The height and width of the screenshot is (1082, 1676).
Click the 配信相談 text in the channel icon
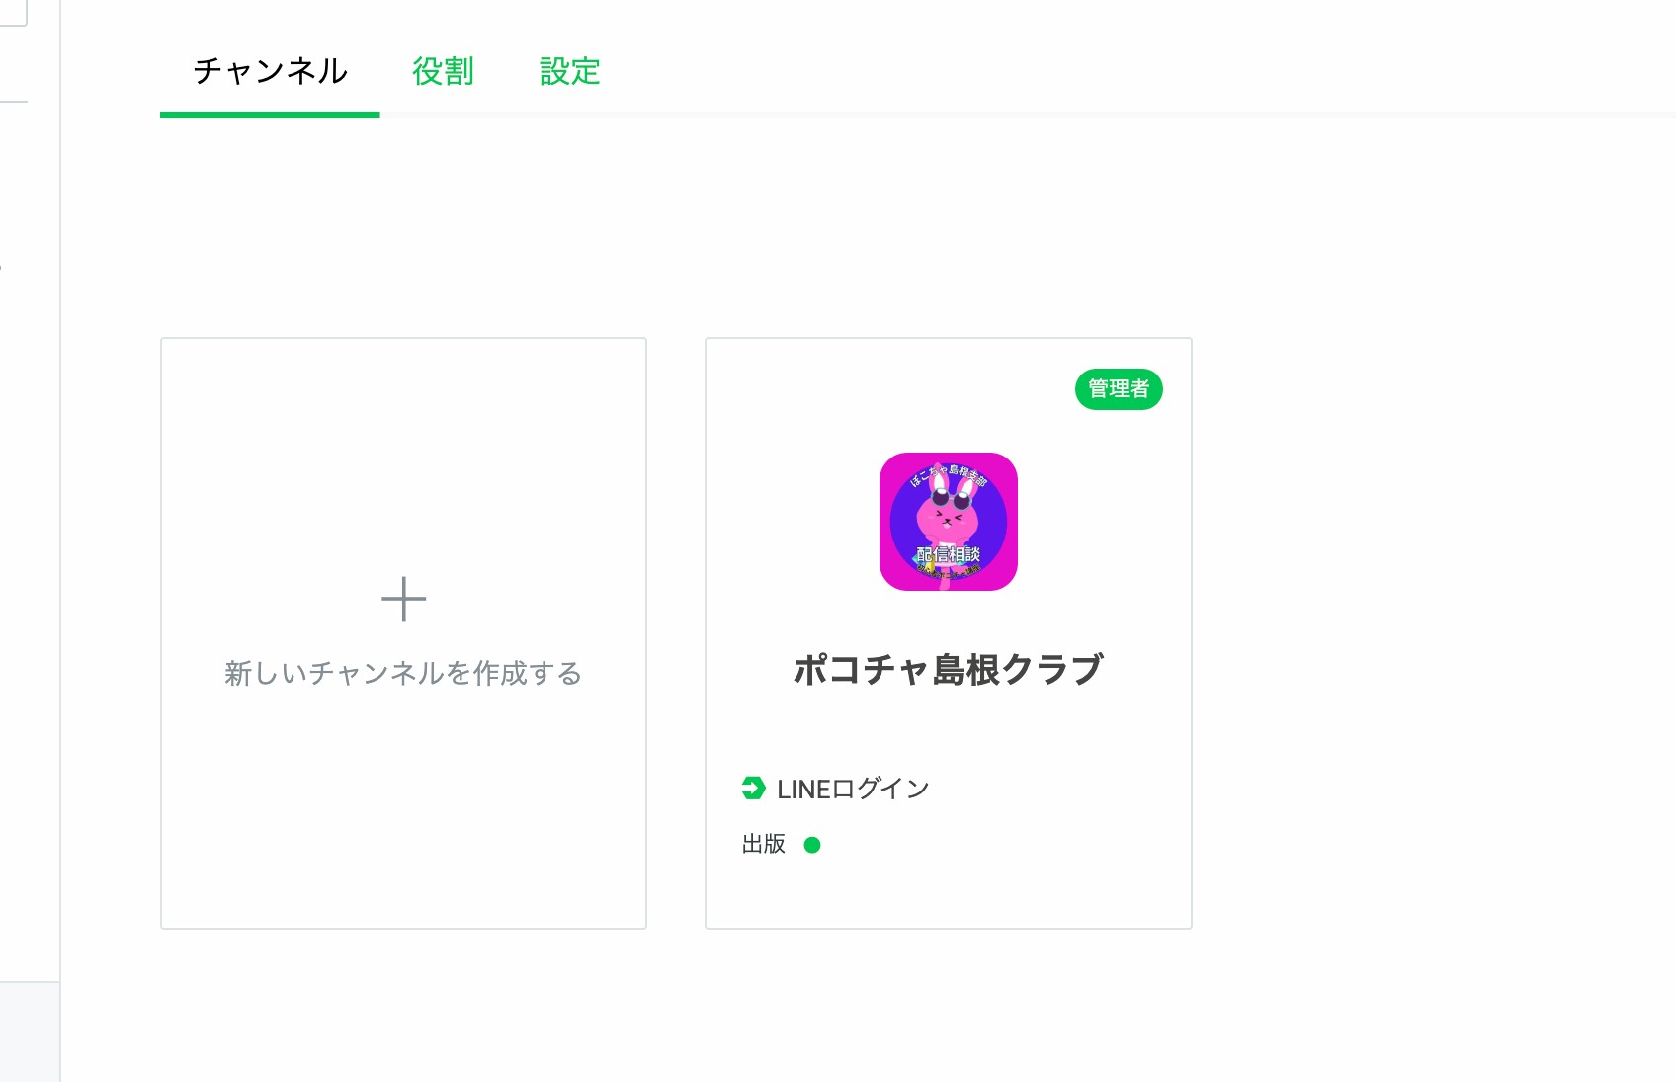coord(948,554)
